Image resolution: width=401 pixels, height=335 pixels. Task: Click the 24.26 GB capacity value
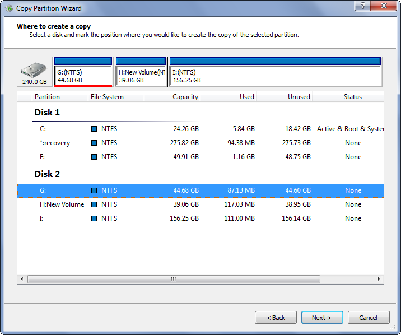pos(186,129)
